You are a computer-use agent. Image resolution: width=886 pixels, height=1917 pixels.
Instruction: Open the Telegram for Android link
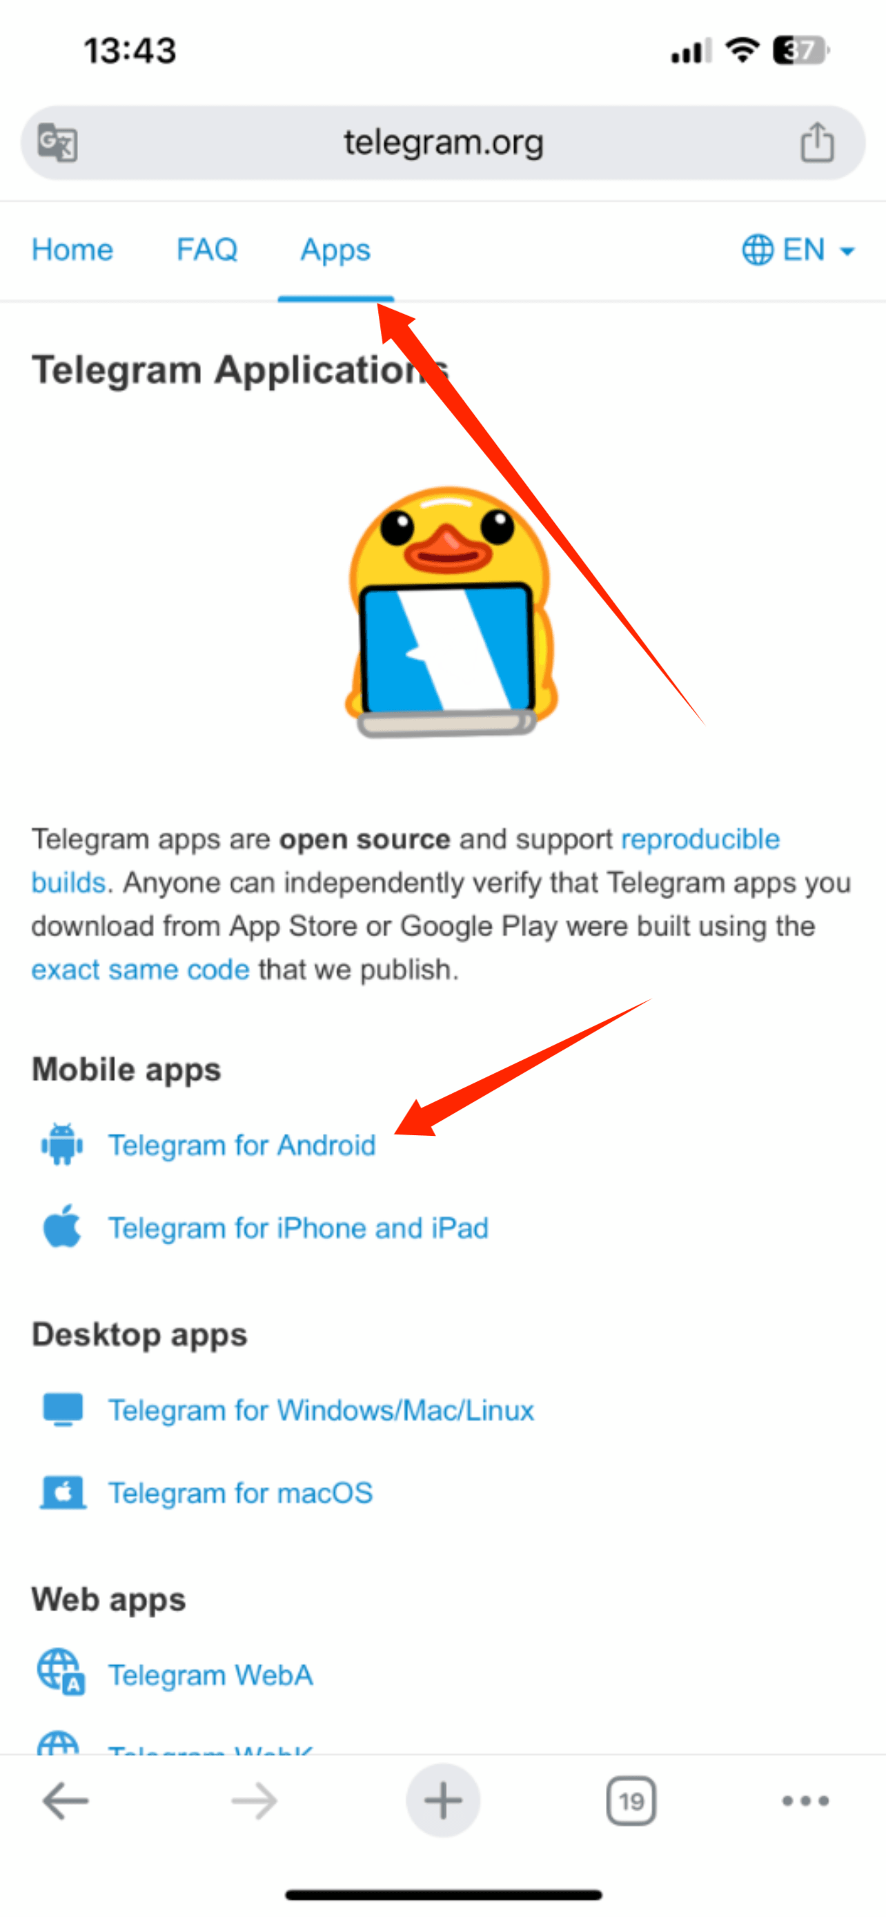click(x=242, y=1146)
